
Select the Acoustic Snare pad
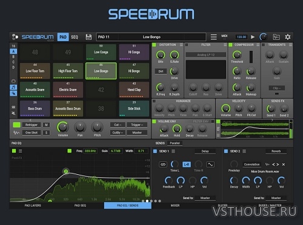pyautogui.click(x=35, y=90)
